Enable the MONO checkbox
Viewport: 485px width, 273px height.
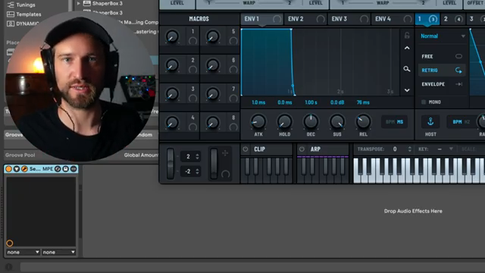coord(424,102)
